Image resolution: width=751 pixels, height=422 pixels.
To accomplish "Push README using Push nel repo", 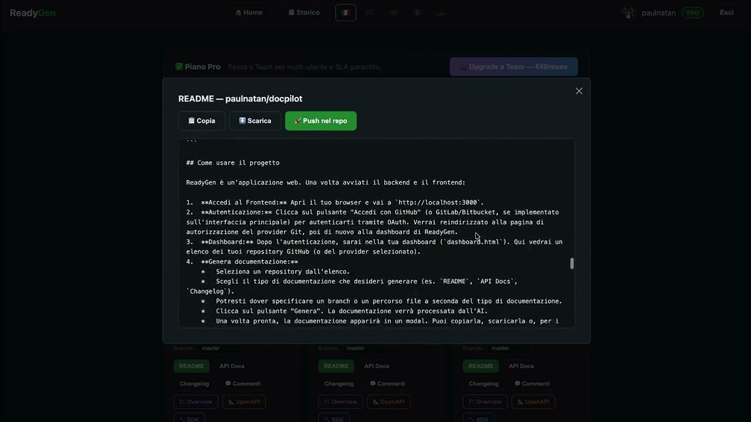I will 321,121.
